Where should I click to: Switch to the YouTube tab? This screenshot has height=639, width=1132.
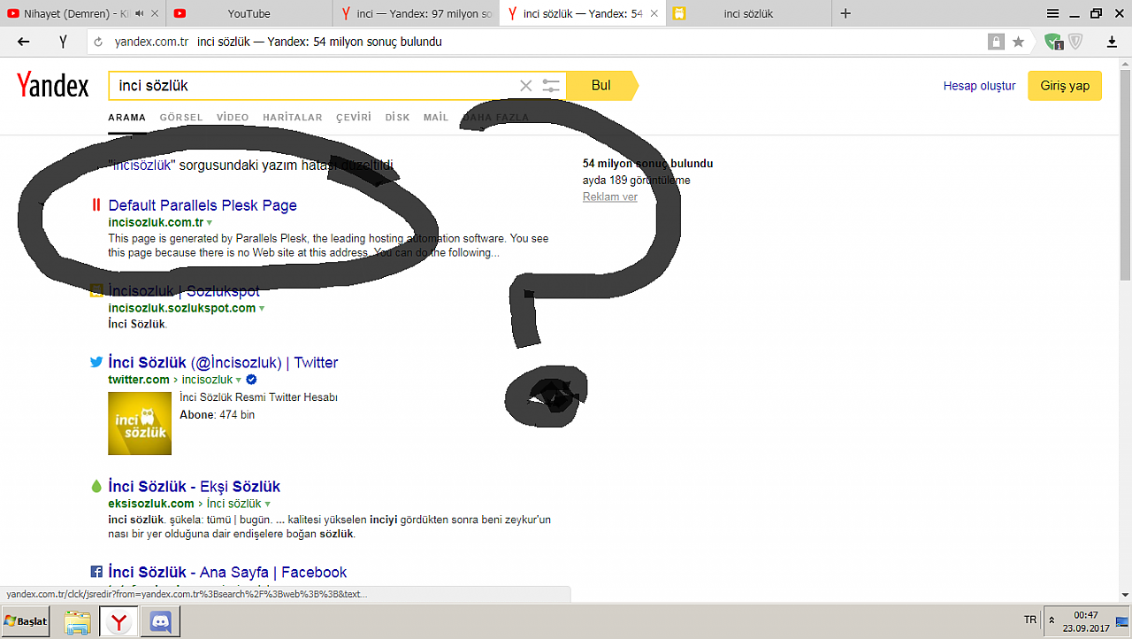coord(249,13)
